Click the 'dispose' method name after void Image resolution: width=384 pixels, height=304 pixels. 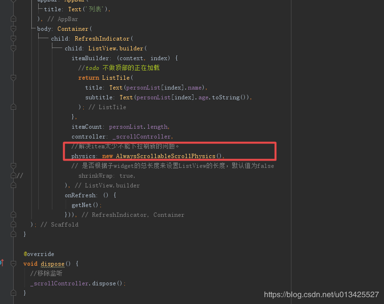pos(52,264)
